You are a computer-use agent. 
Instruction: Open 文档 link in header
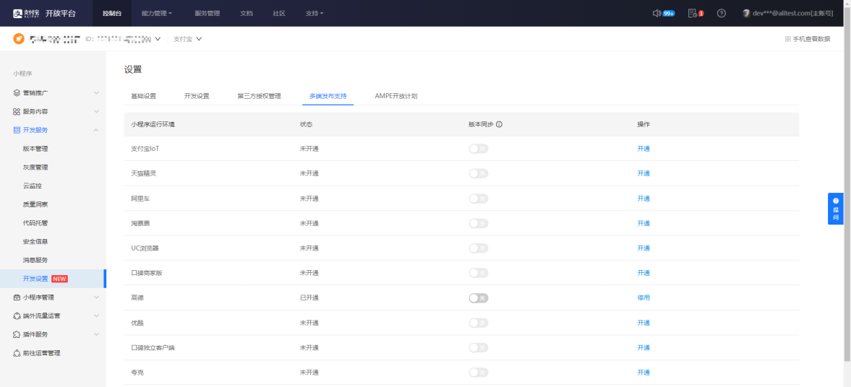247,13
